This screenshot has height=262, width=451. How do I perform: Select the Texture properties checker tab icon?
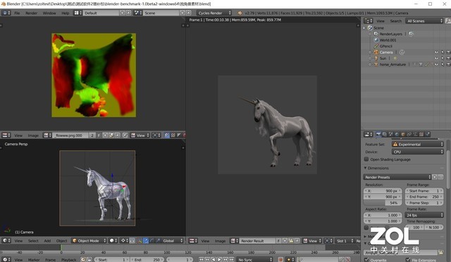coord(421,134)
